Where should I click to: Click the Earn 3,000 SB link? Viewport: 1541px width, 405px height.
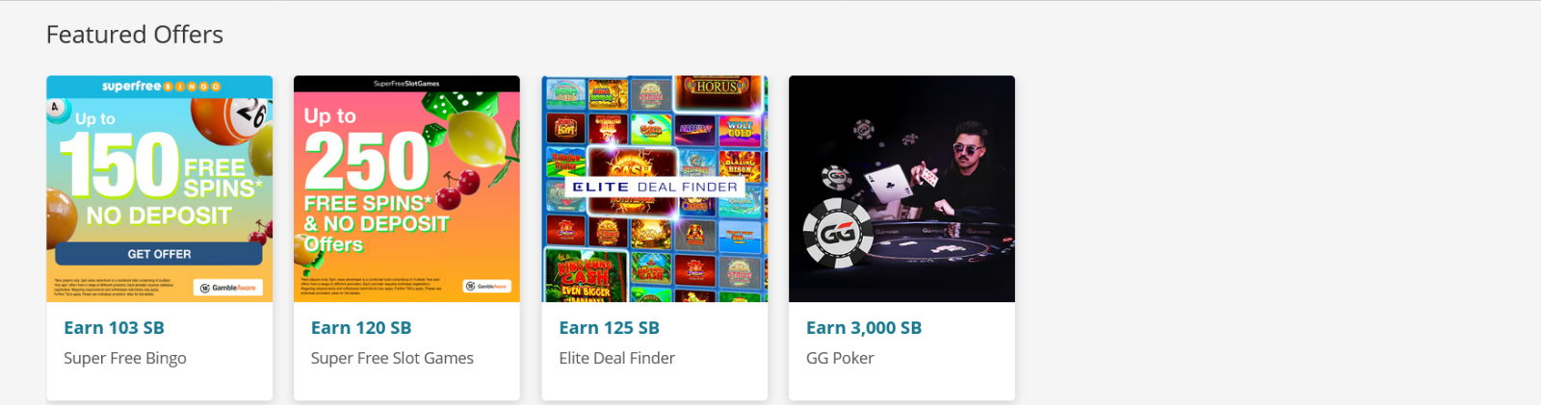(x=864, y=328)
